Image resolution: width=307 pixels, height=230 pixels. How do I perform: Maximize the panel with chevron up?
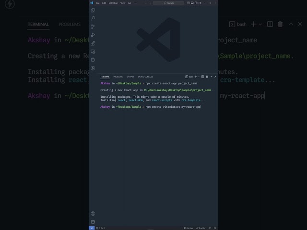(212, 77)
